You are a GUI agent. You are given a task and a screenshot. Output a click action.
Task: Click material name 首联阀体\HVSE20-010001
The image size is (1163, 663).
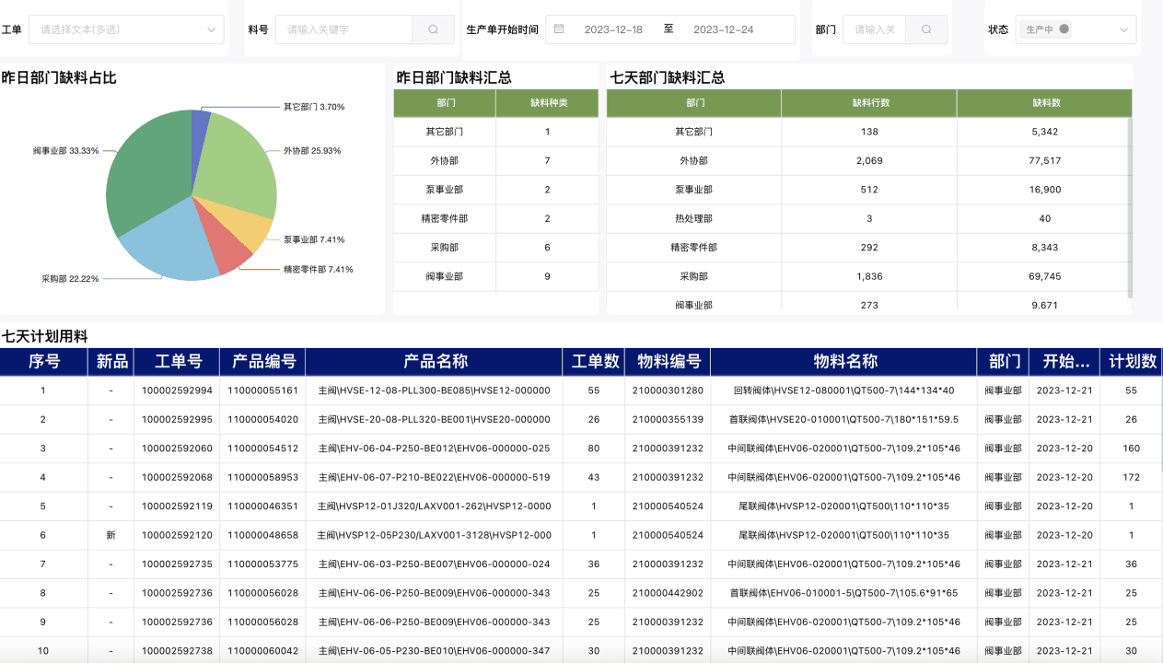[x=843, y=420]
